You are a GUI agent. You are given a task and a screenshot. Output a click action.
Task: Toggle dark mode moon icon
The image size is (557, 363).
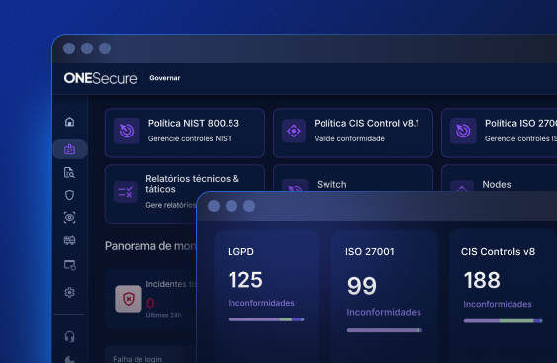click(x=70, y=359)
